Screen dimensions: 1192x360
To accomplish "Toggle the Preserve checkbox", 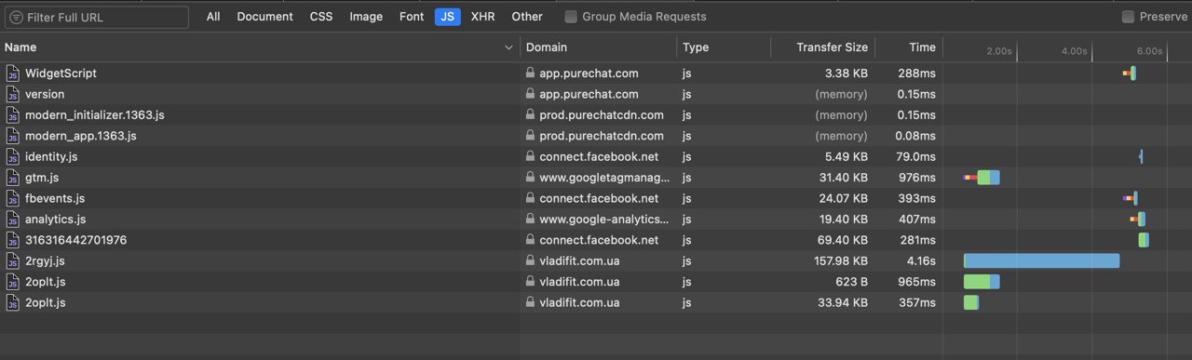I will point(1128,17).
